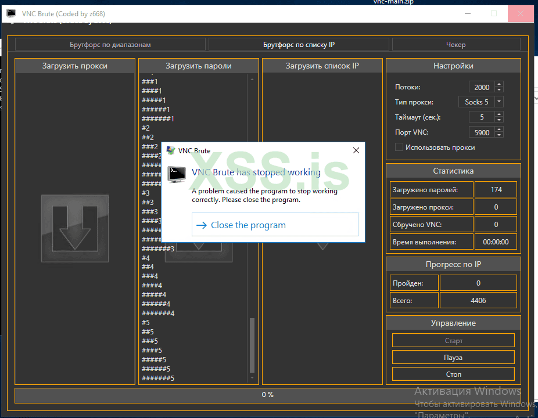Viewport: 538px width, 418px height.
Task: Click the VNC Brute icon in dialog title
Action: click(171, 150)
